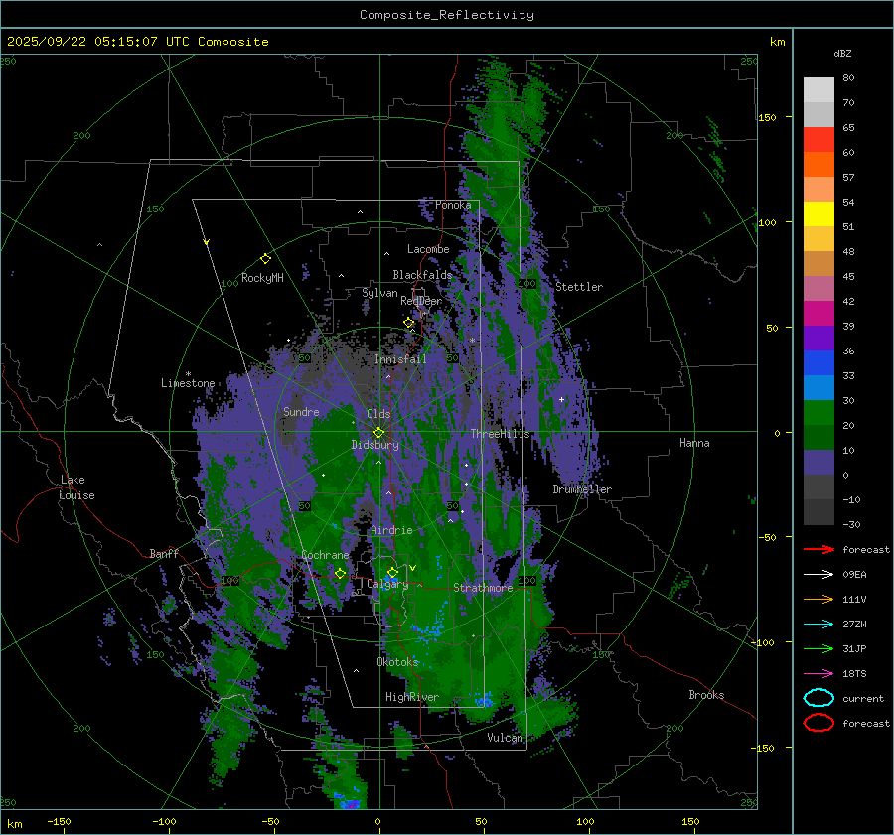894x835 pixels.
Task: Select the radar site diamond above Didsbury
Action: pos(378,432)
